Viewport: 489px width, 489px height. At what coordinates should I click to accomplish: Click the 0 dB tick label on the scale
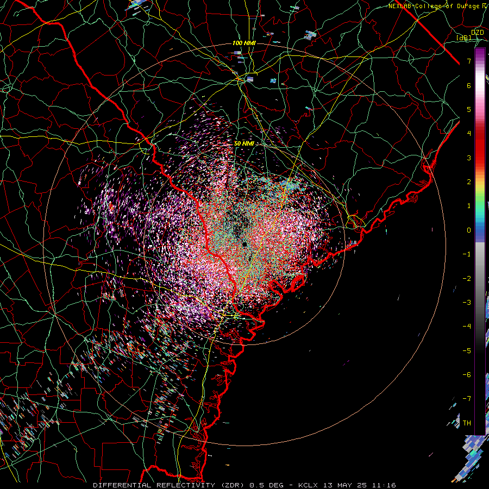tap(469, 230)
